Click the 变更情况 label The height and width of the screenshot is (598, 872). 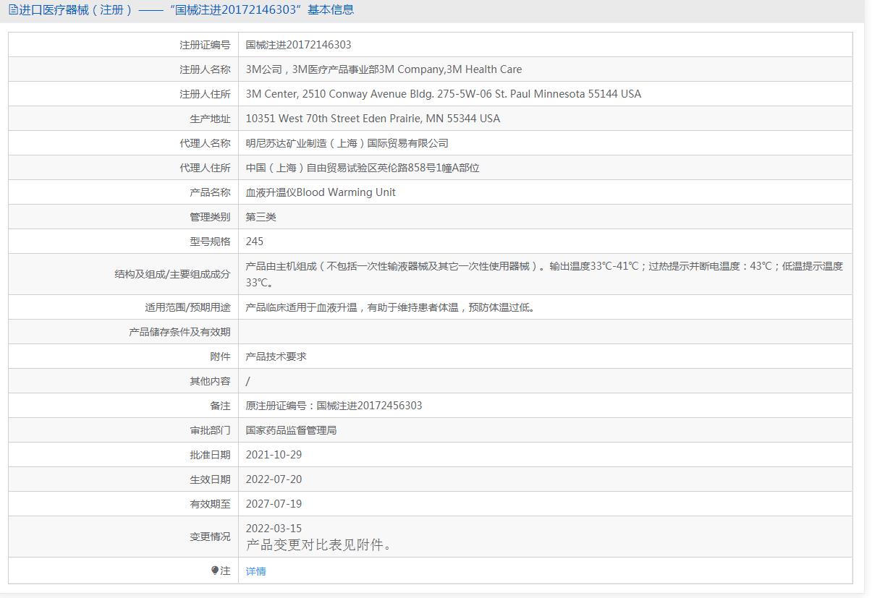click(211, 537)
